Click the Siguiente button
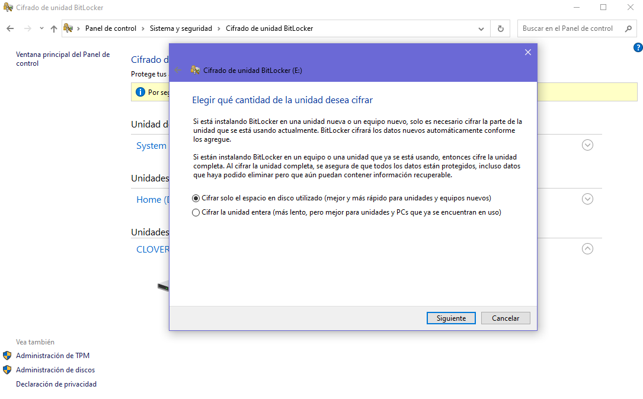The width and height of the screenshot is (643, 399). click(x=451, y=318)
